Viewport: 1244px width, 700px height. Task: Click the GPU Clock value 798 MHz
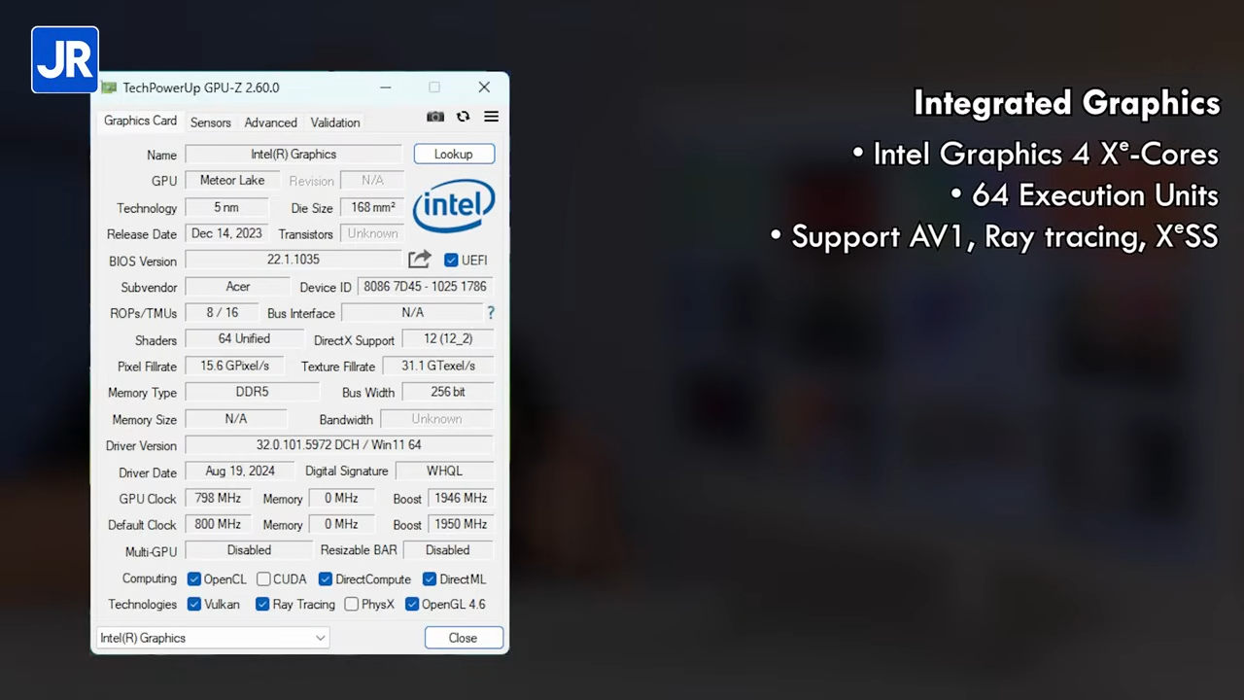(x=218, y=499)
